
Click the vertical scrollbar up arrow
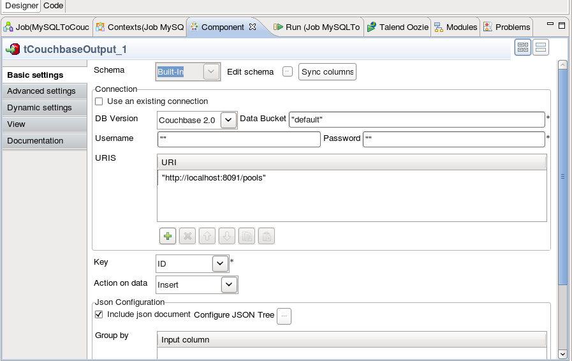click(562, 65)
